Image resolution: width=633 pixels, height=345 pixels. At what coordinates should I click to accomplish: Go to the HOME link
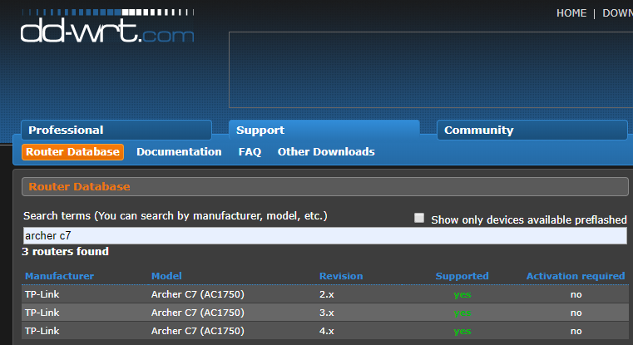coord(571,13)
